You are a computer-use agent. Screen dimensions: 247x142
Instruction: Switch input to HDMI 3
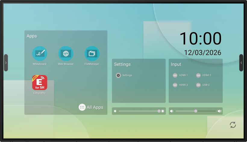click(x=180, y=85)
